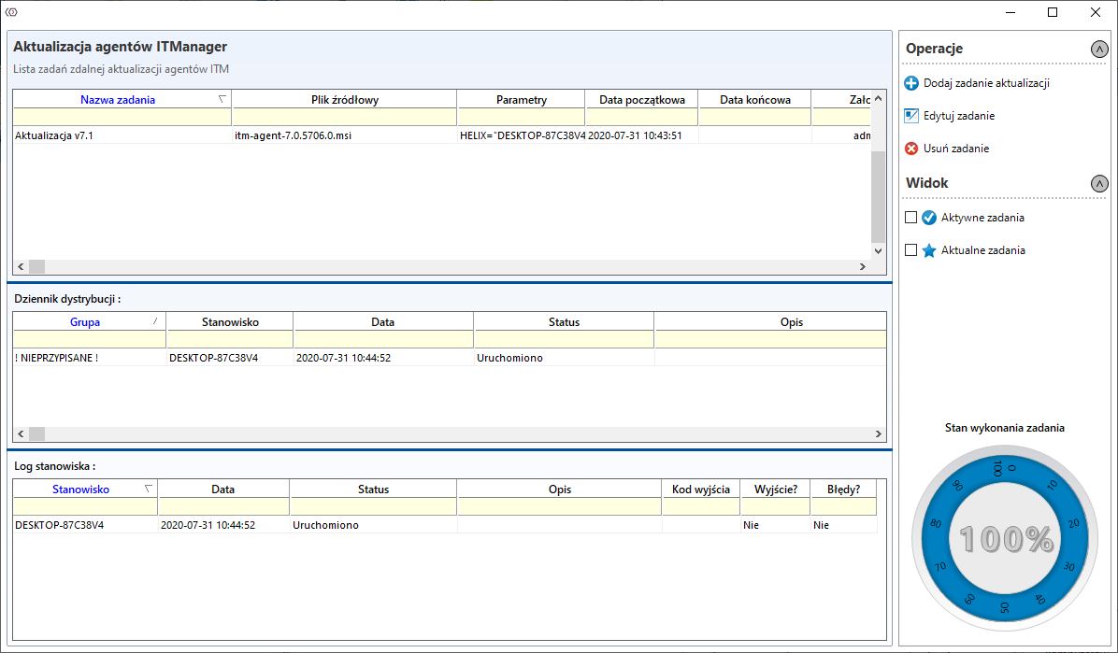Select the Aktualizacja v7.1 task row

pyautogui.click(x=122, y=135)
